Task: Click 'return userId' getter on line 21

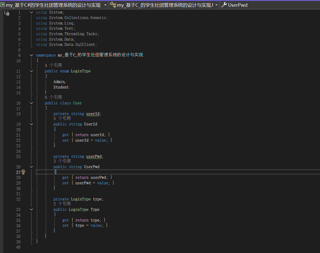Action: [x=89, y=135]
